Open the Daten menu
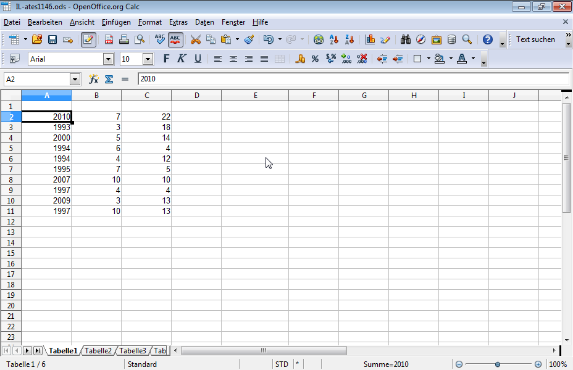Viewport: 573px width, 370px height. coord(204,22)
